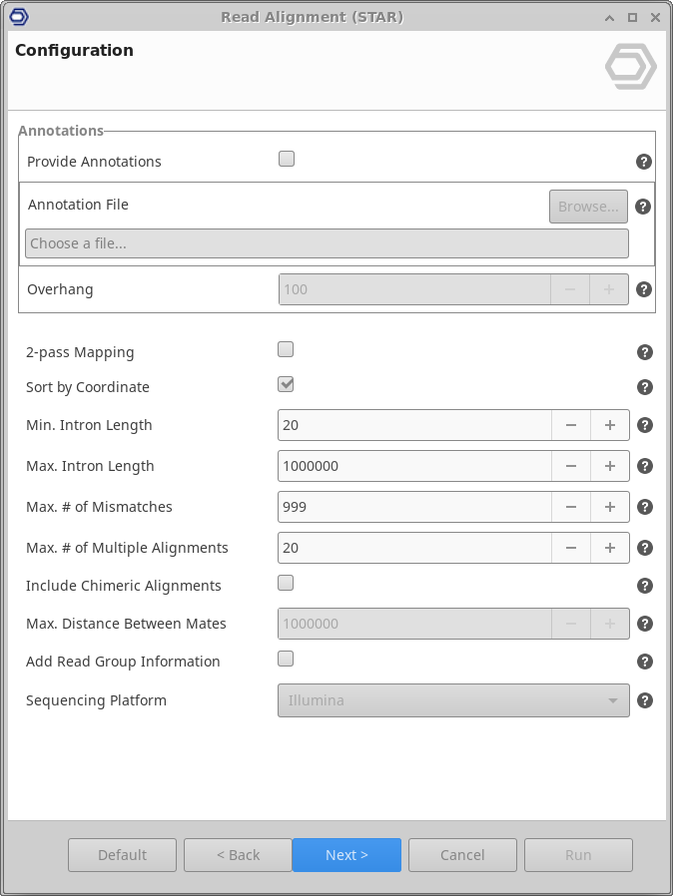The image size is (673, 896).
Task: Increase Min. Intron Length with plus button
Action: [x=609, y=425]
